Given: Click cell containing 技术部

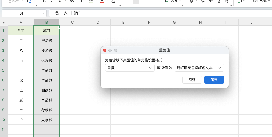Looking at the screenshot, I should point(47,50).
